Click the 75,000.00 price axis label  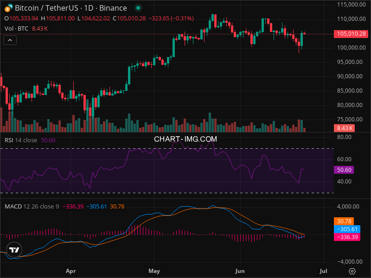pos(350,120)
